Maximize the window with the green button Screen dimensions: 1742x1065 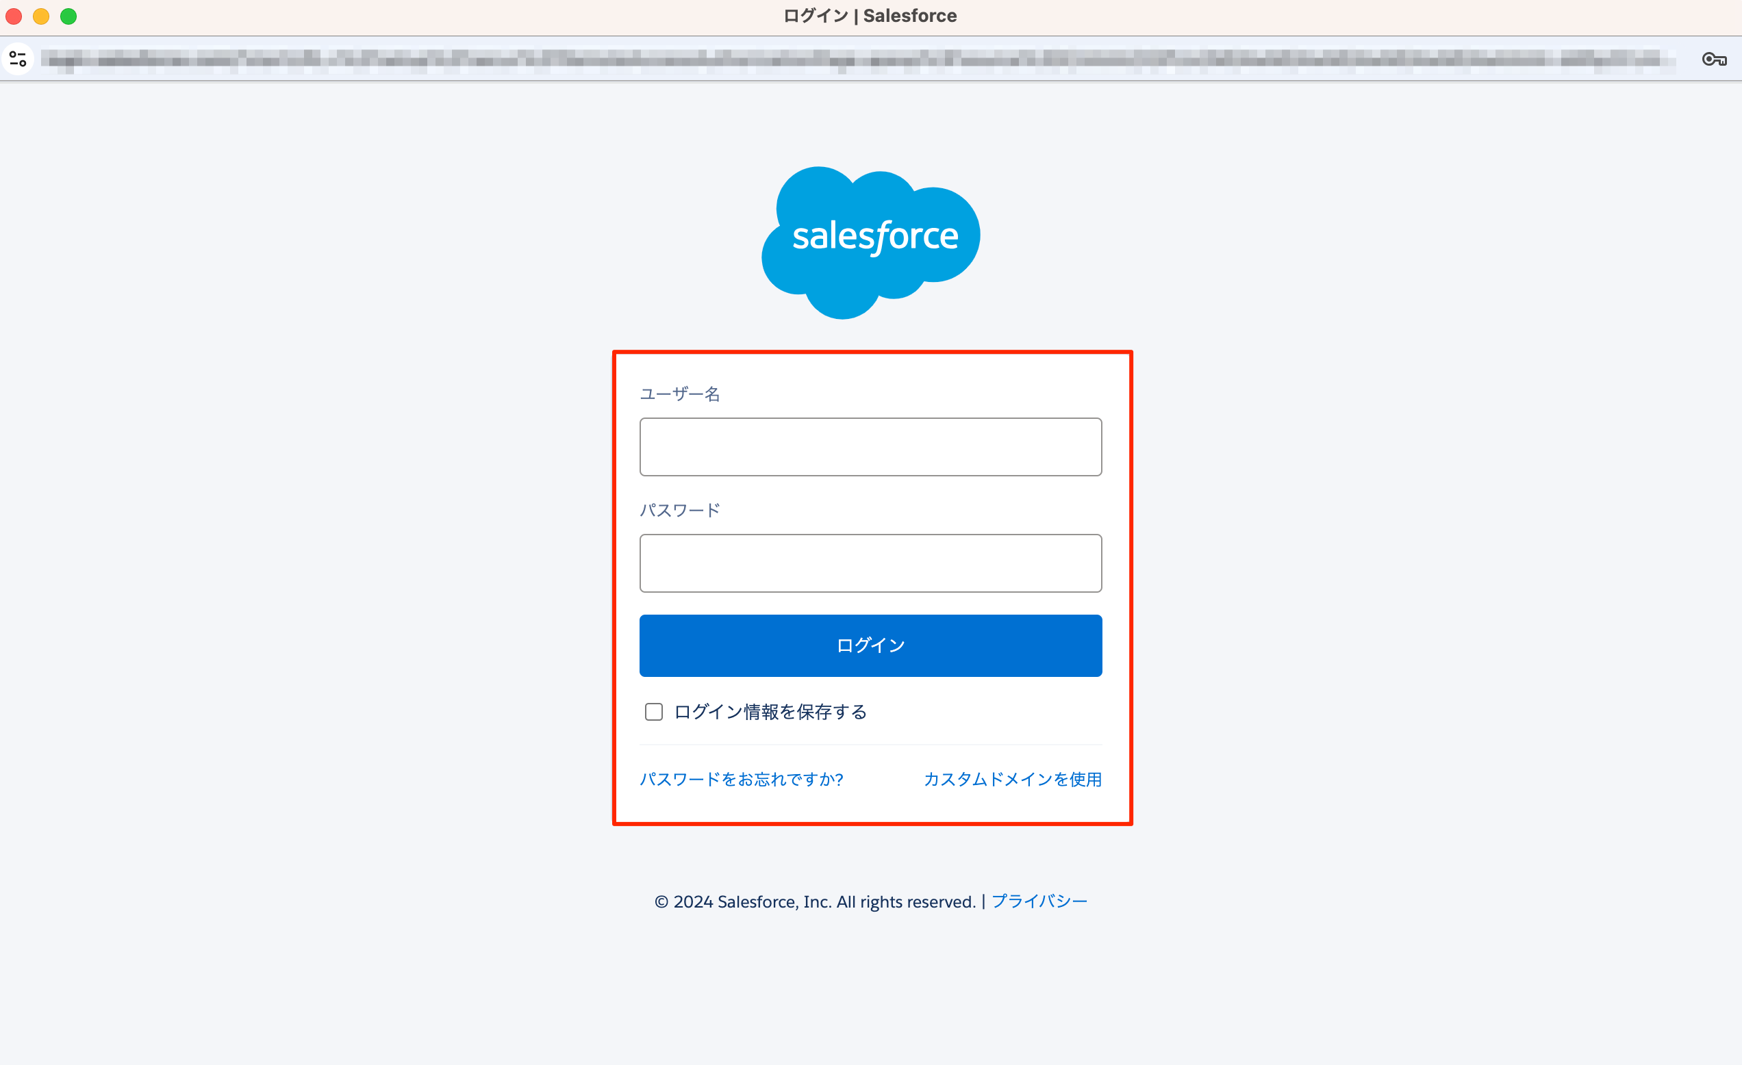click(x=68, y=16)
